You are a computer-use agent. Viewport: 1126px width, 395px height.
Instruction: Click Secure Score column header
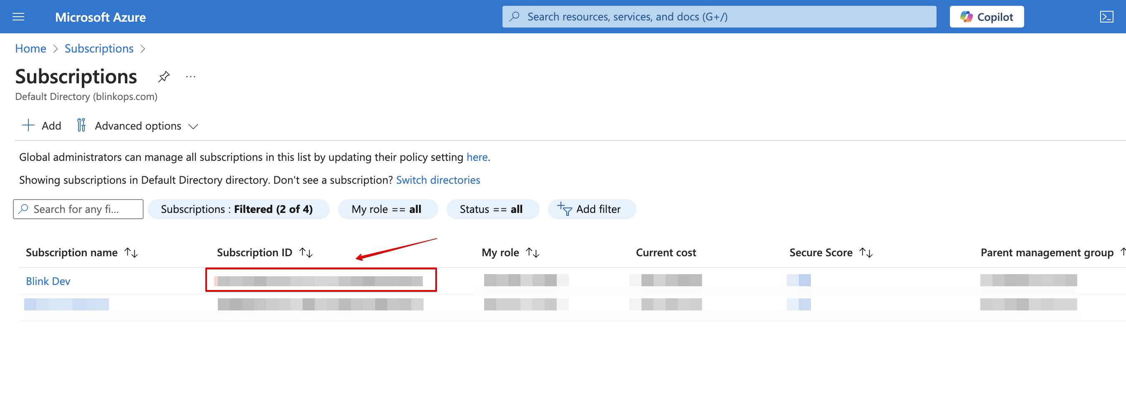821,253
